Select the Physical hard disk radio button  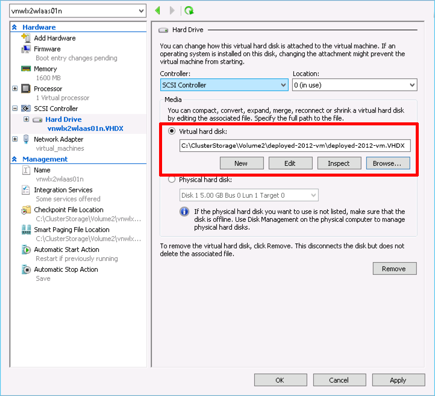(172, 180)
